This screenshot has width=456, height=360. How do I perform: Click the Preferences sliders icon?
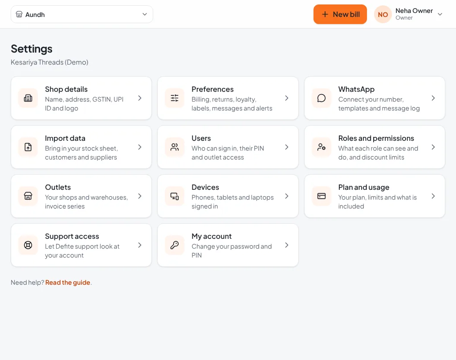[175, 98]
